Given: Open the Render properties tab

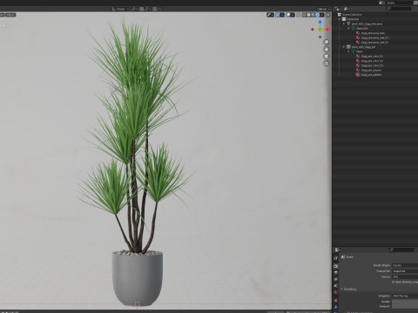Looking at the screenshot, I should click(336, 266).
